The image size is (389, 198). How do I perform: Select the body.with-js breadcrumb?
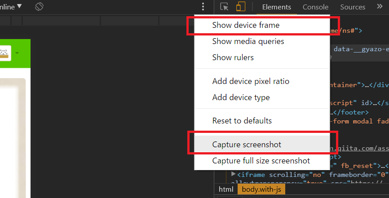(261, 189)
